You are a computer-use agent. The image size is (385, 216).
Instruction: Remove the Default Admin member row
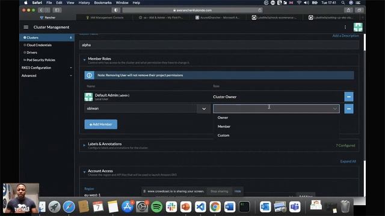pos(349,97)
